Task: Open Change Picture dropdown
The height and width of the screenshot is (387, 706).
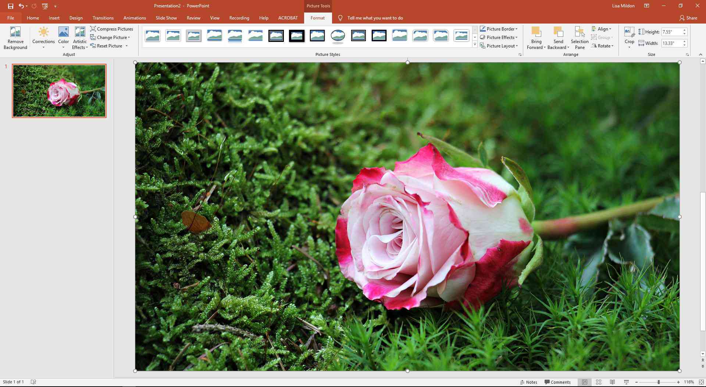Action: coord(110,37)
